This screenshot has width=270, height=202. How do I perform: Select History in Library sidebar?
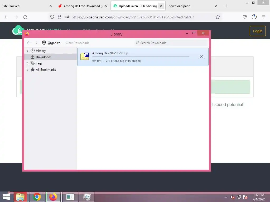pyautogui.click(x=41, y=51)
